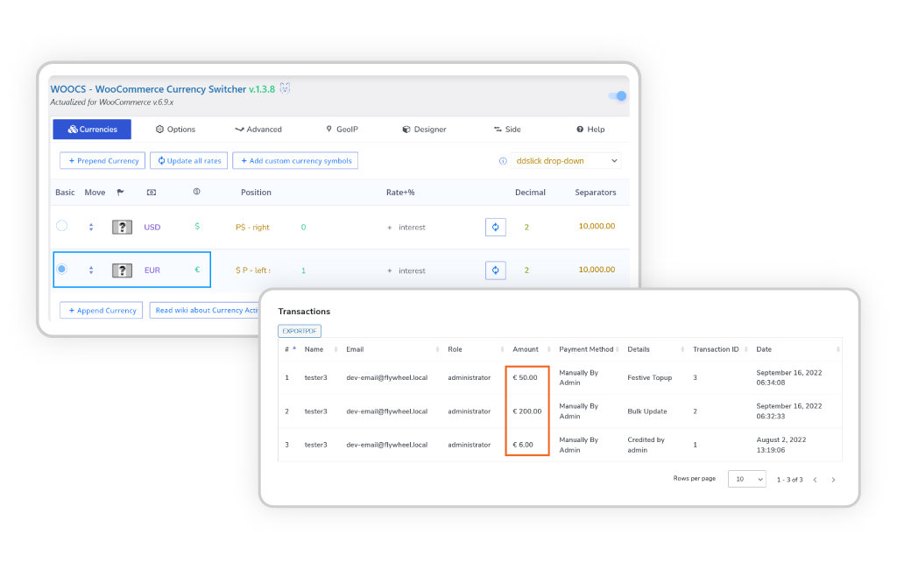Click info icon beside ddslick drop-down
The width and height of the screenshot is (897, 569).
503,161
